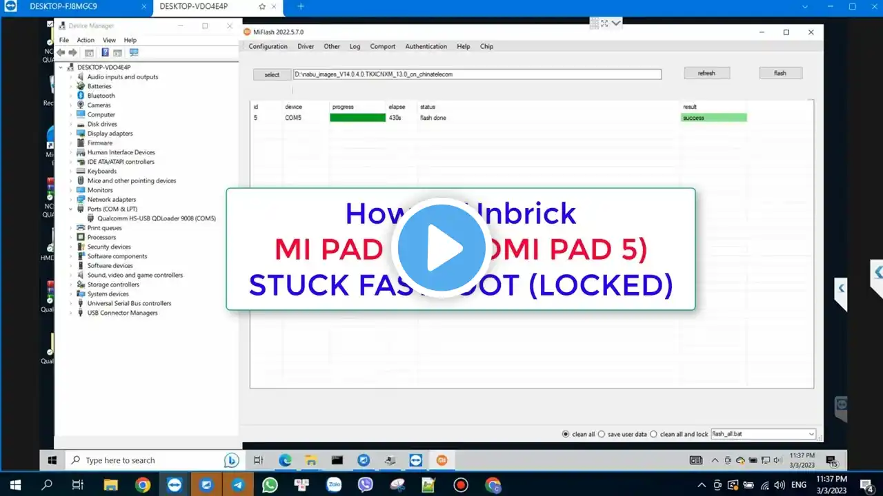Expand the Universal Serial Bus controllers node
The image size is (883, 496).
click(71, 303)
